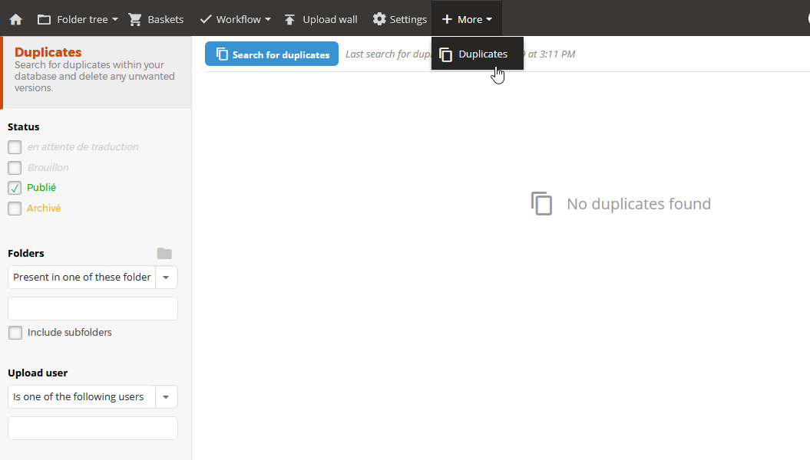Open Settings from the top bar

click(400, 20)
